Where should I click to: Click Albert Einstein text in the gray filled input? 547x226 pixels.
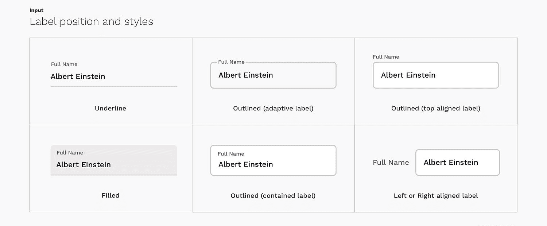tap(84, 165)
